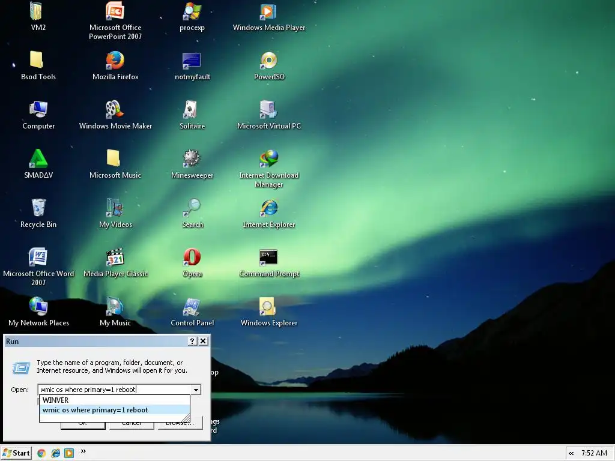Click the Cancel button in Run dialog
Screen dimensions: 615x461
(x=132, y=425)
